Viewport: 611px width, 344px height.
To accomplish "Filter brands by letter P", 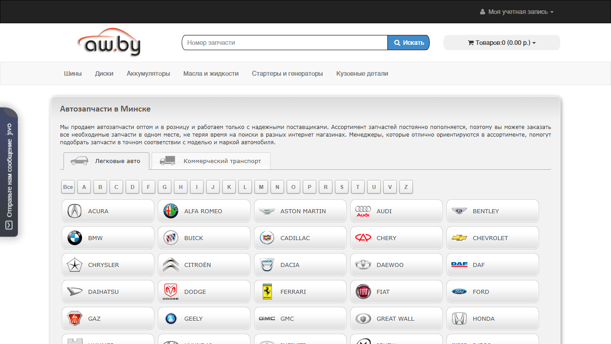I will [310, 187].
